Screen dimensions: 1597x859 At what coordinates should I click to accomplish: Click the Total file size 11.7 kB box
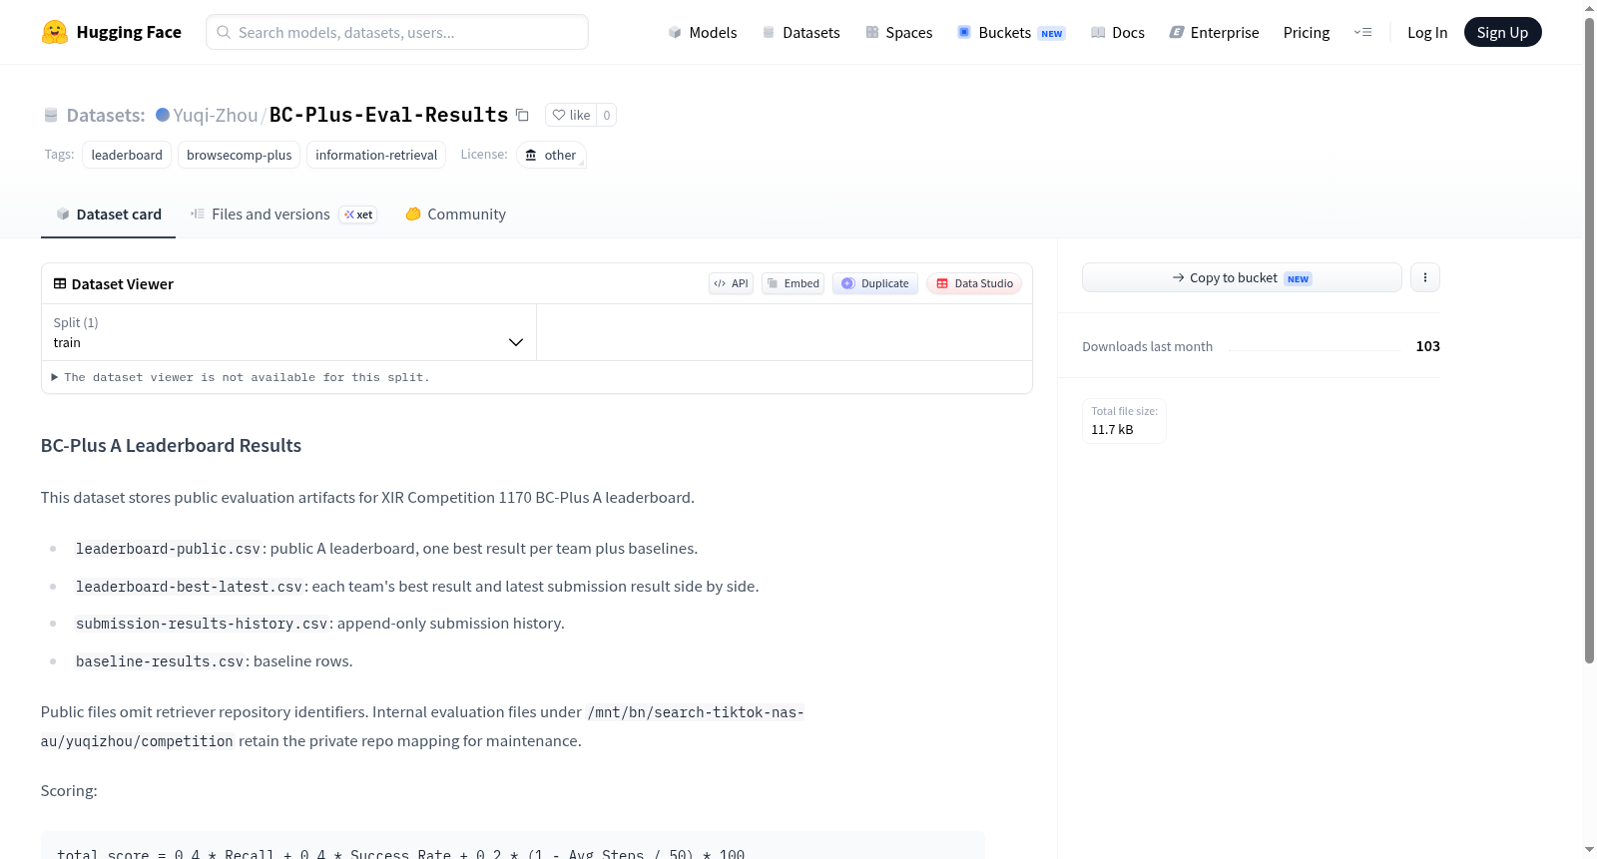point(1124,421)
